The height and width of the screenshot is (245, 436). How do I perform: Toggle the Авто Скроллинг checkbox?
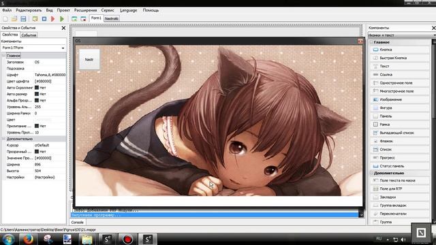pos(36,88)
